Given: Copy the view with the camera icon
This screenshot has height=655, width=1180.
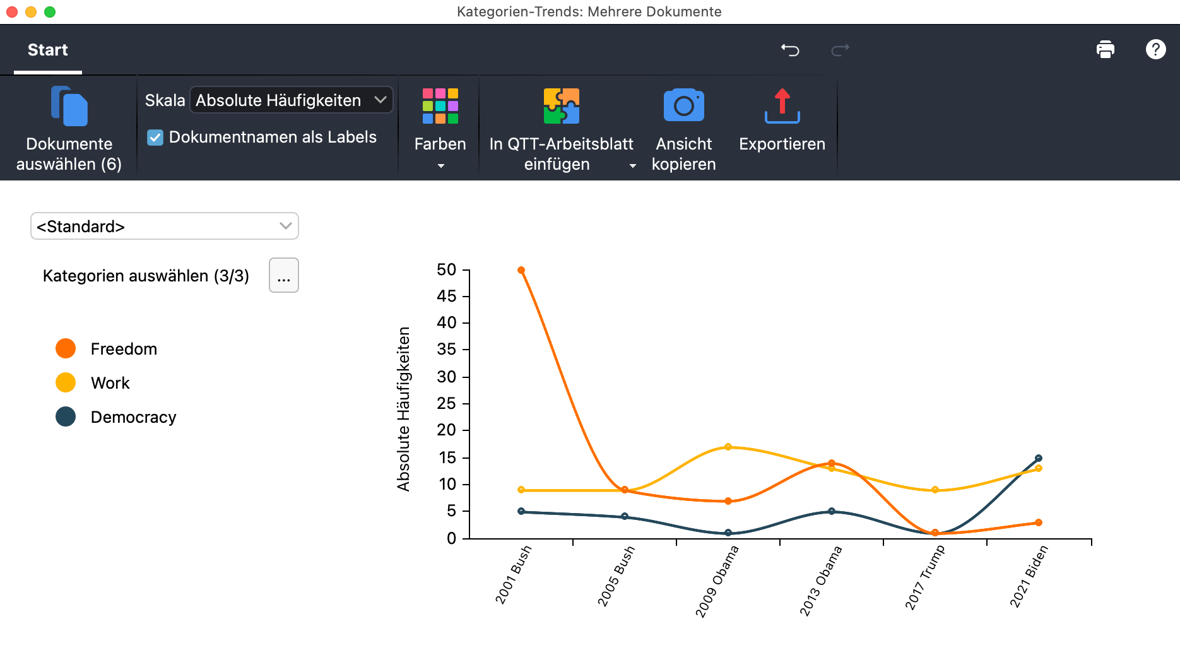Looking at the screenshot, I should tap(683, 106).
